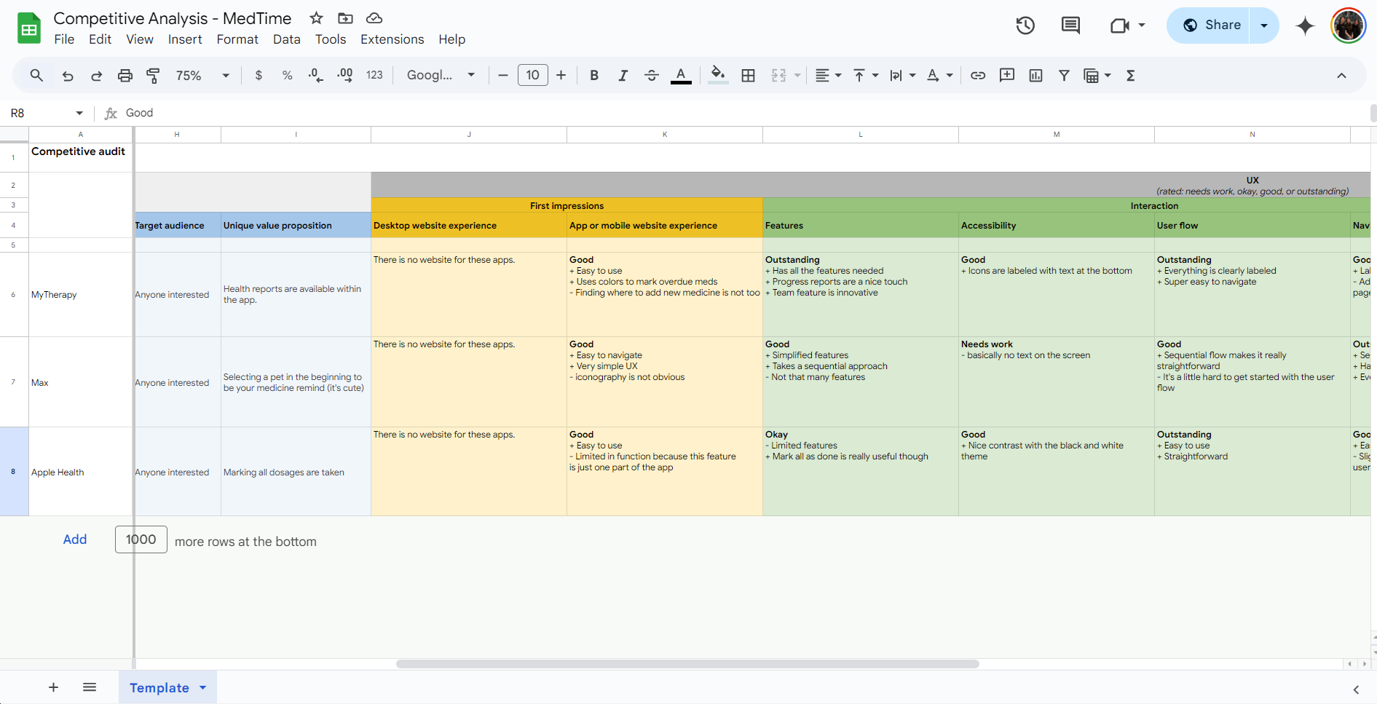Click the font size input field
The width and height of the screenshot is (1377, 704).
pos(532,76)
